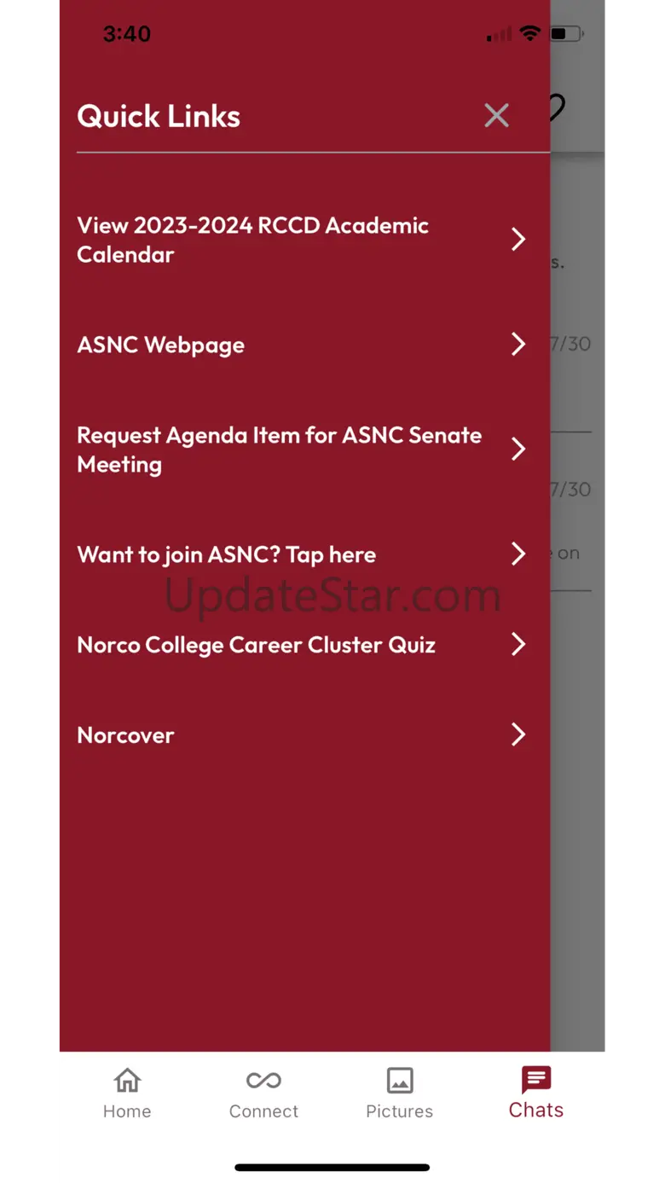This screenshot has height=1183, width=665.
Task: Open the ASNC Webpage link
Action: [161, 345]
